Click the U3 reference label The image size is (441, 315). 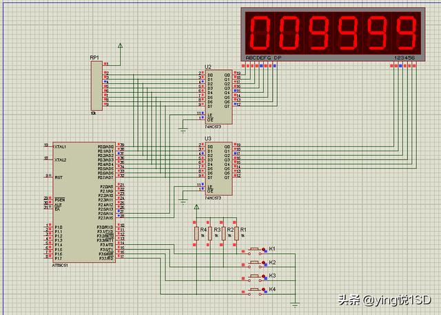click(x=208, y=139)
